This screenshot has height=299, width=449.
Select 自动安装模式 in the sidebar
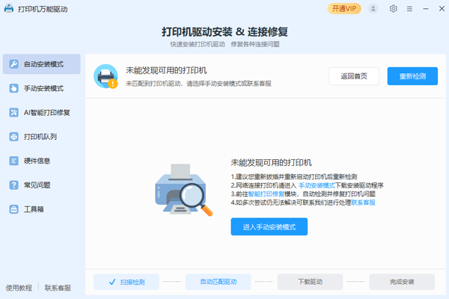click(41, 64)
